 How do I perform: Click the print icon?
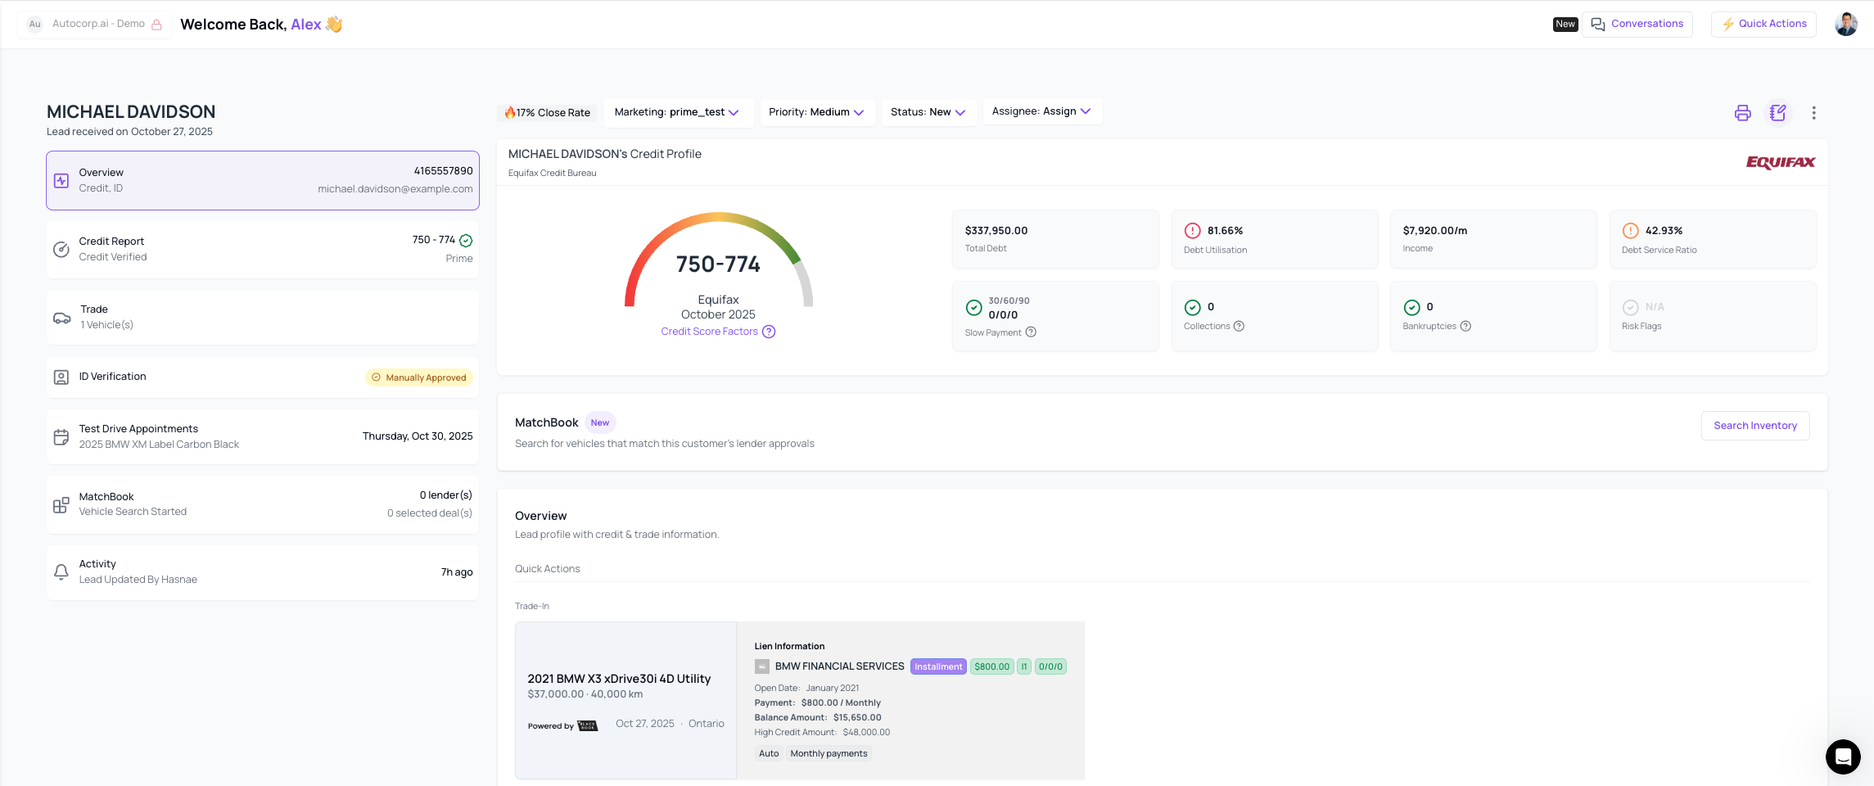[x=1742, y=113]
